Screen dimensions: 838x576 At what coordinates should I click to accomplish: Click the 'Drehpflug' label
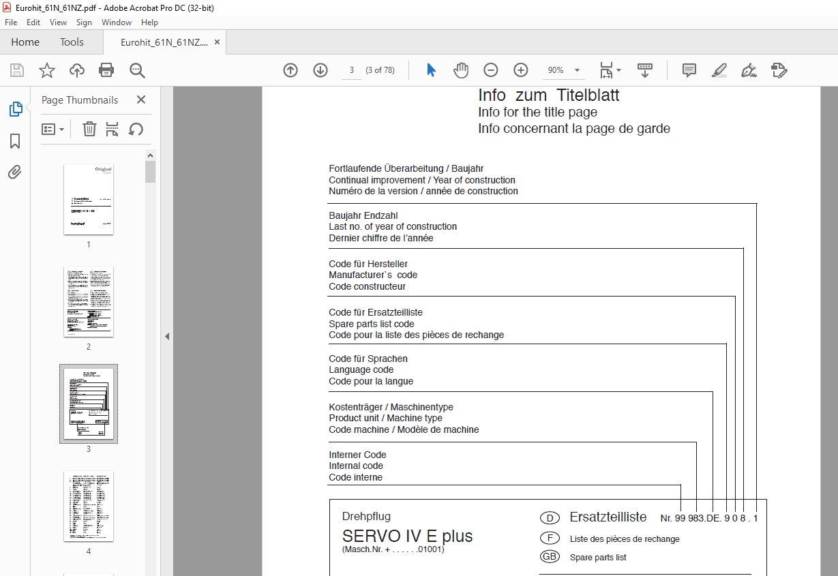click(366, 517)
